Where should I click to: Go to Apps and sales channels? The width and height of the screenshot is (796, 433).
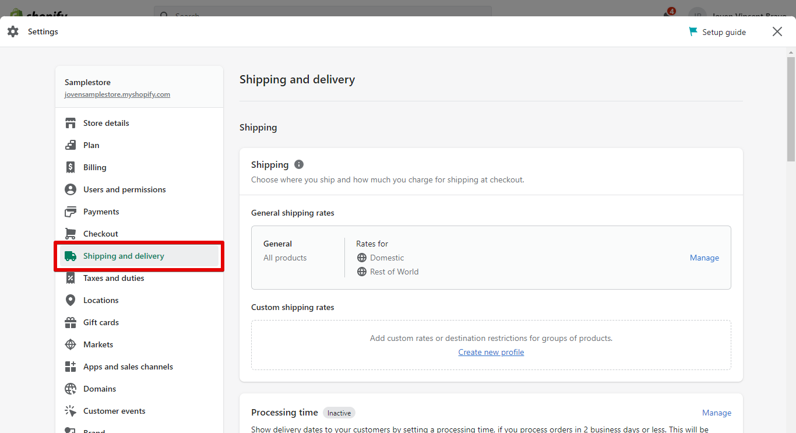pyautogui.click(x=128, y=367)
